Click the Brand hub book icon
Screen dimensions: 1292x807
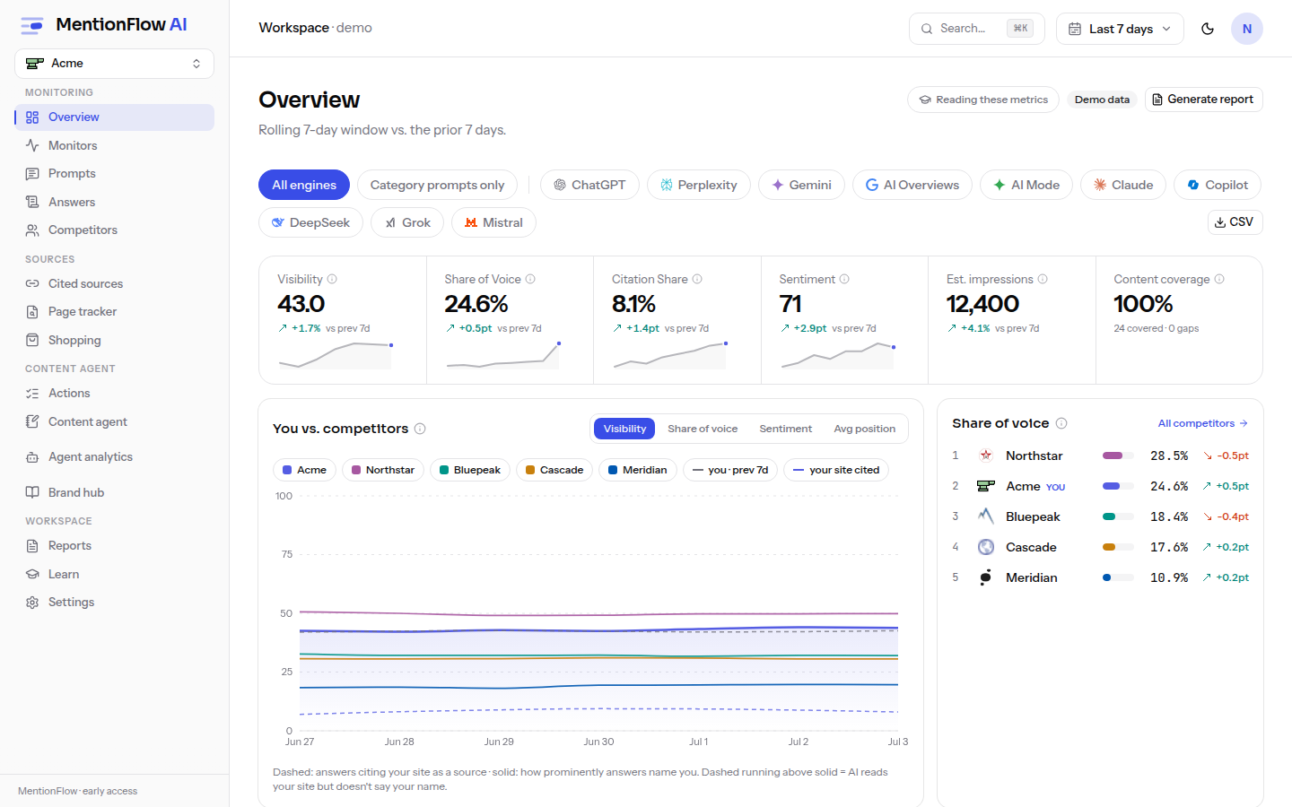click(x=32, y=492)
